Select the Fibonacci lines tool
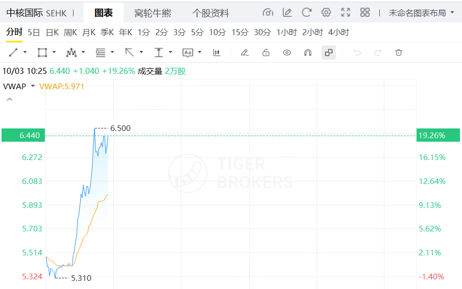Image resolution: width=462 pixels, height=289 pixels. (101, 52)
